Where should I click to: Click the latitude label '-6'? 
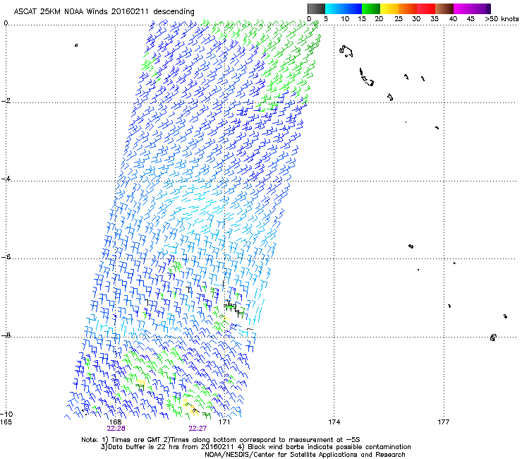[x=6, y=257]
